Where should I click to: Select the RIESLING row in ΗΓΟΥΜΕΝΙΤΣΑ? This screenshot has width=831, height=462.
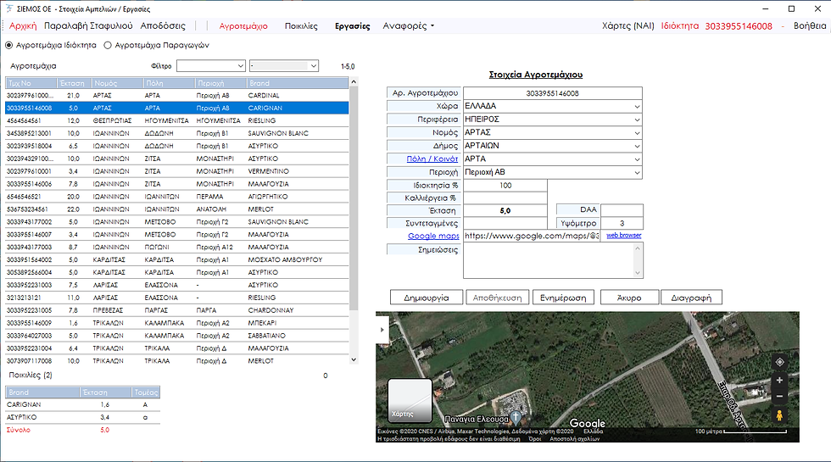pyautogui.click(x=177, y=120)
